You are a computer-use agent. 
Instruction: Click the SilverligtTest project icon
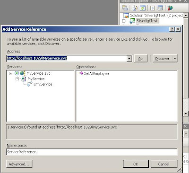coord(132,21)
